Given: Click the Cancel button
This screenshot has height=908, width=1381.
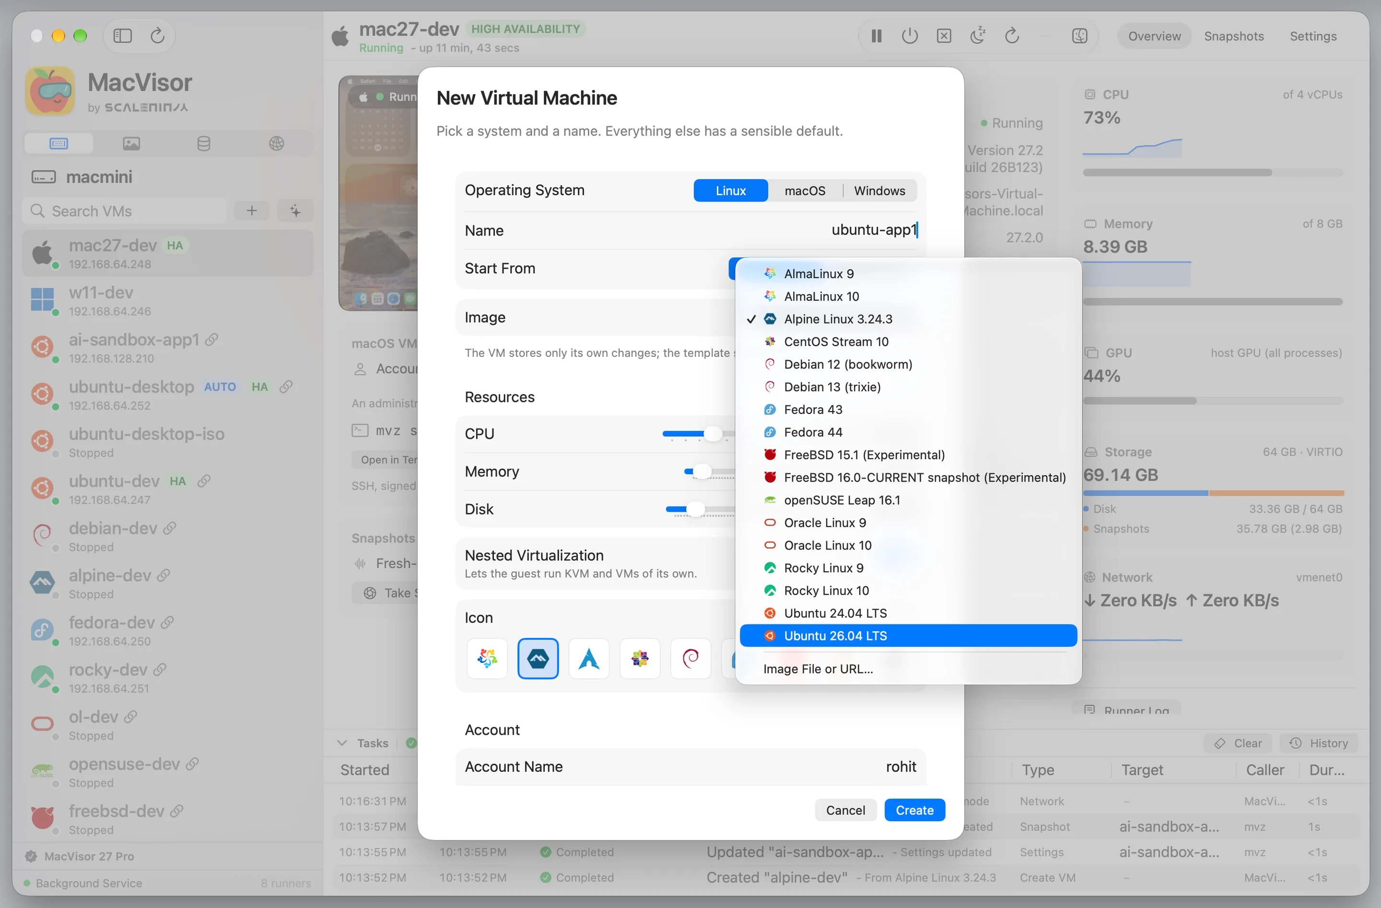Looking at the screenshot, I should 845,810.
